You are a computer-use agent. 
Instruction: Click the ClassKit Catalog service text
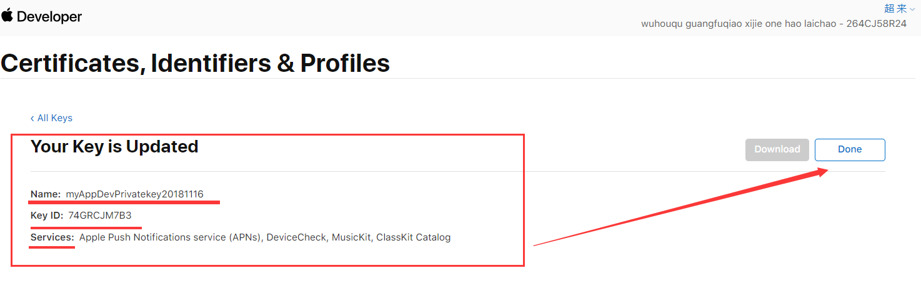tap(413, 237)
